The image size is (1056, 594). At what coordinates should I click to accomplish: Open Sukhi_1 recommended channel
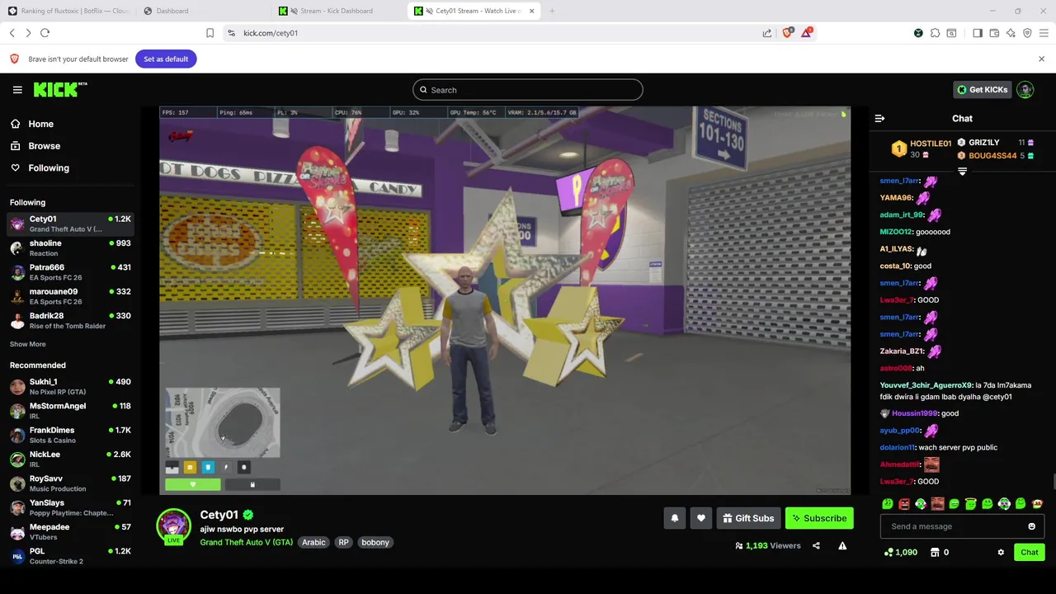tap(70, 386)
